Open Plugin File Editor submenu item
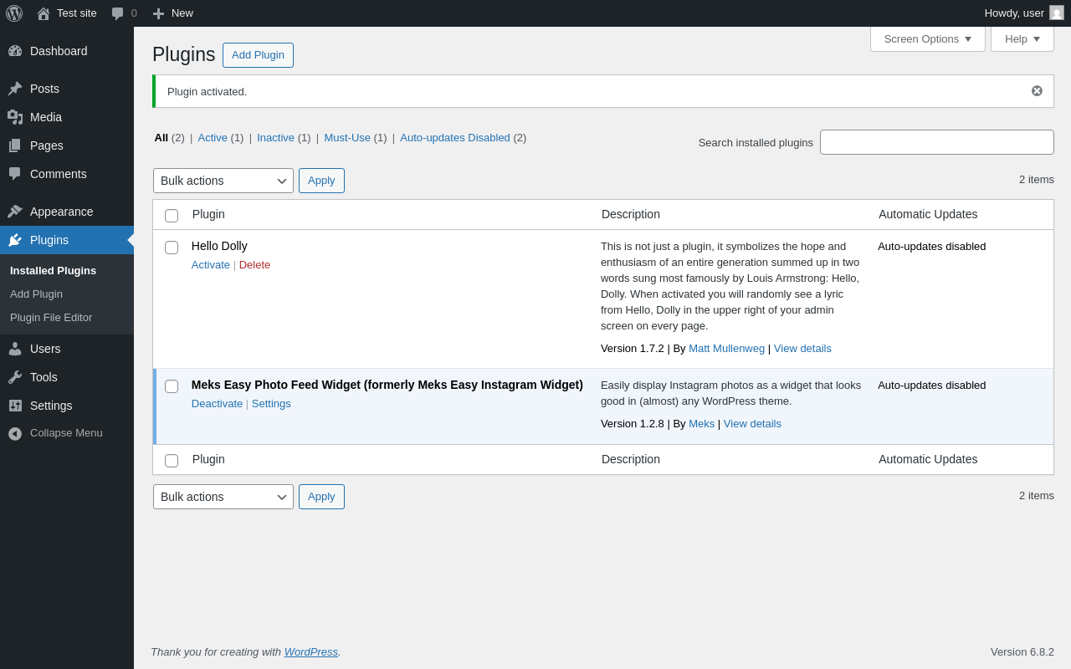Screen dimensions: 1071x669 click(x=51, y=318)
